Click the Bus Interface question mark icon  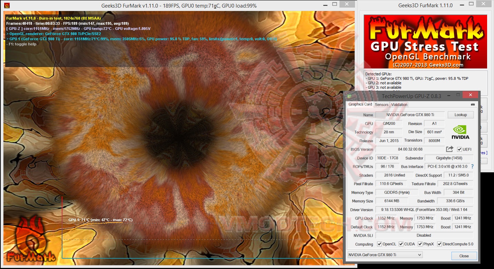pos(472,166)
